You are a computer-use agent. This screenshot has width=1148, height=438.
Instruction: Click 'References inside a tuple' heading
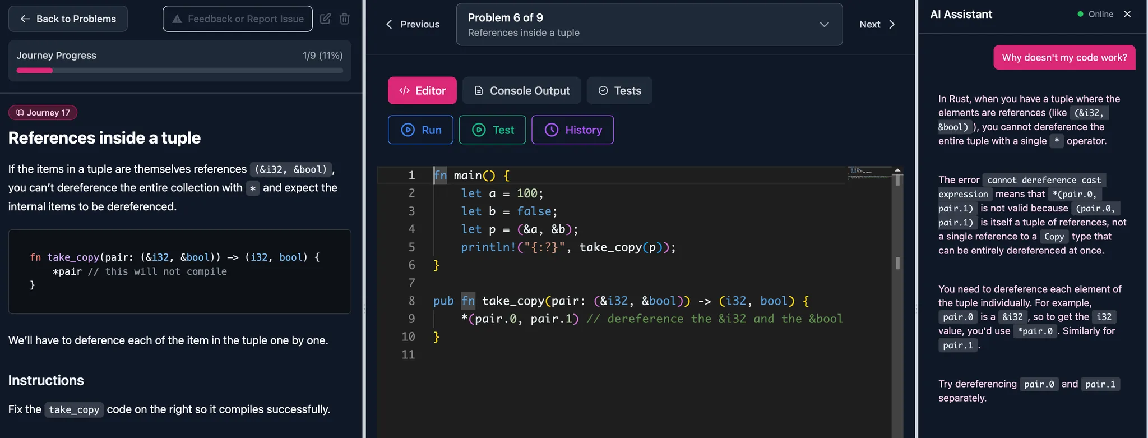[104, 138]
